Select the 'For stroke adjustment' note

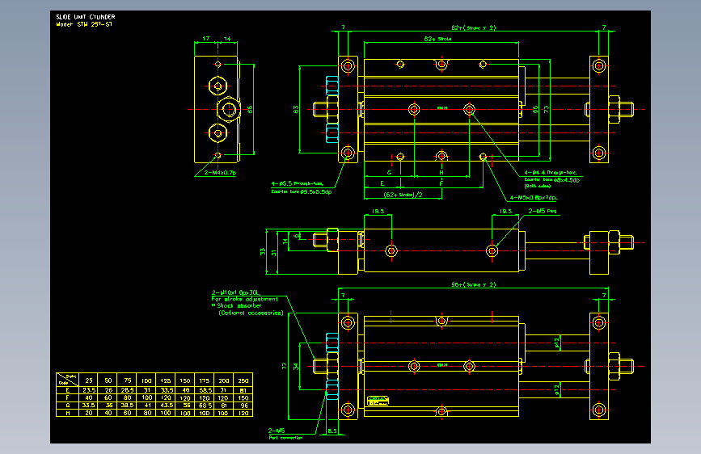(x=244, y=299)
